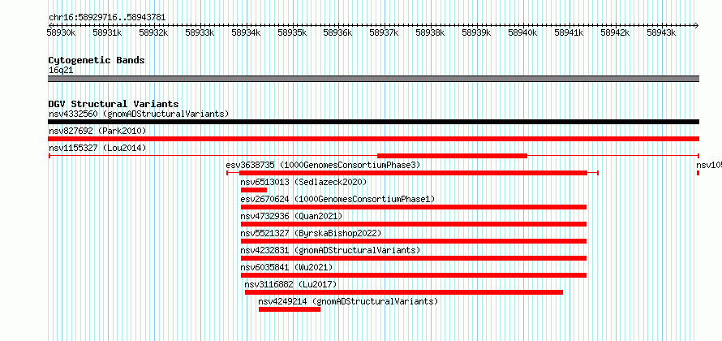
Task: Click the partially cut-off nsv105 label
Action: (x=709, y=165)
